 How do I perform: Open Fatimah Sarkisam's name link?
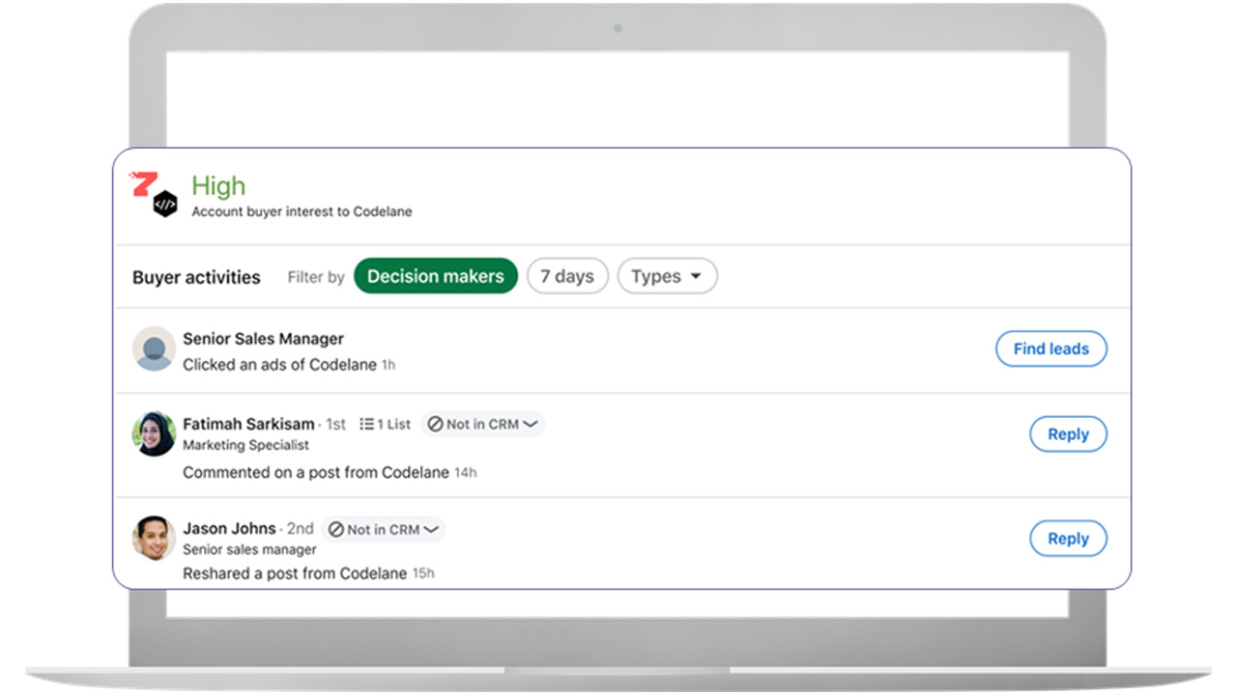(248, 424)
